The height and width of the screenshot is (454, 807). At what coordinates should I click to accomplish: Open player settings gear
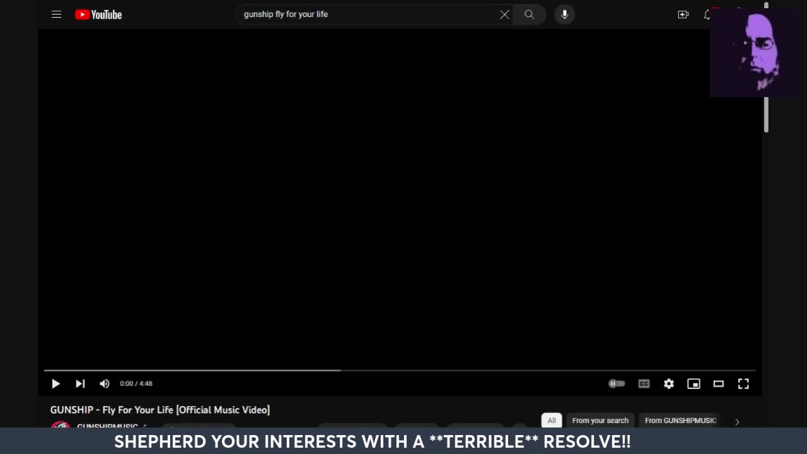pos(669,383)
